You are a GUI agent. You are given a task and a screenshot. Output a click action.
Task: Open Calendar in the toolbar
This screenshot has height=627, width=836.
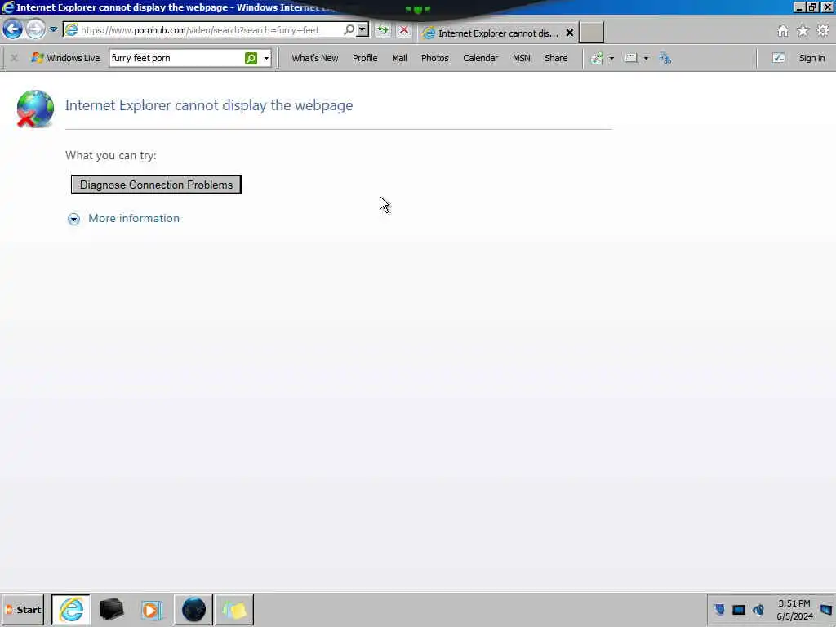pos(480,58)
